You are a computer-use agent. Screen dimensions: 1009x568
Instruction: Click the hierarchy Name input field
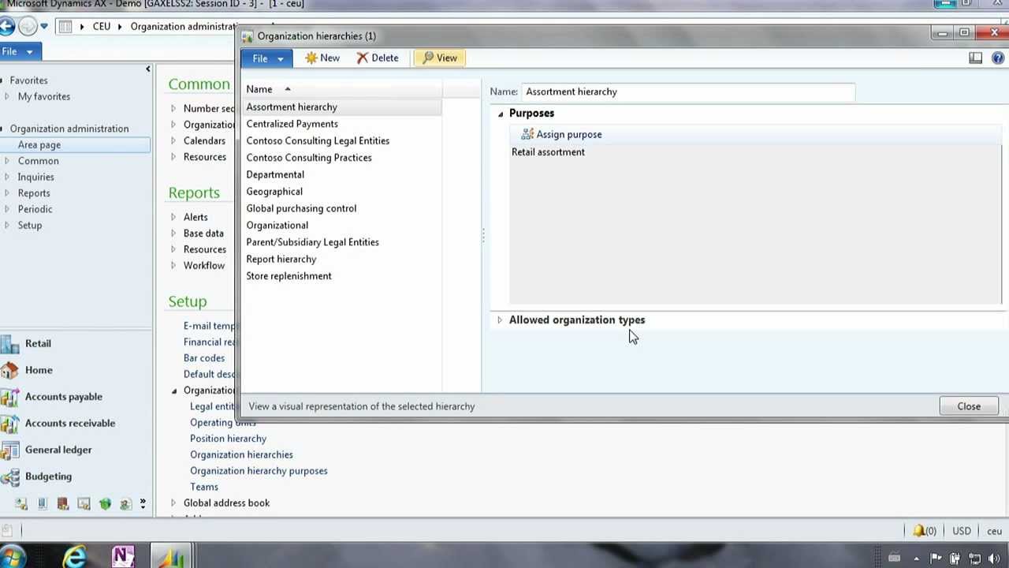pyautogui.click(x=687, y=92)
